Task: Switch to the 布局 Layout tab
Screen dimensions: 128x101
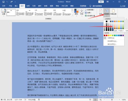Action: [x=28, y=6]
